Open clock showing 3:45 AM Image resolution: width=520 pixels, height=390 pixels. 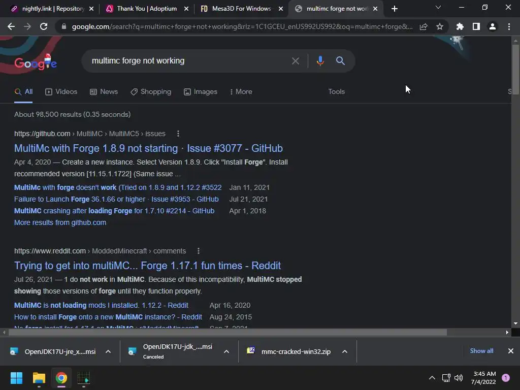pyautogui.click(x=483, y=378)
